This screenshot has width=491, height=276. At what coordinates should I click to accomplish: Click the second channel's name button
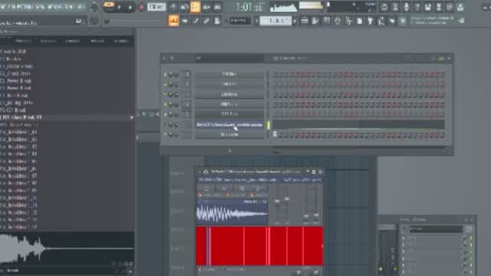click(x=229, y=84)
